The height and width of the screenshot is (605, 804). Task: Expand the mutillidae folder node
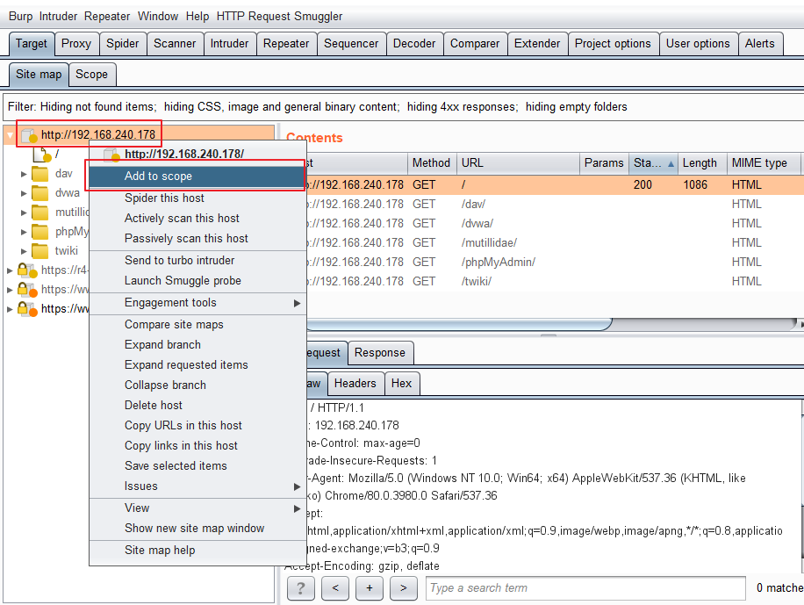24,212
